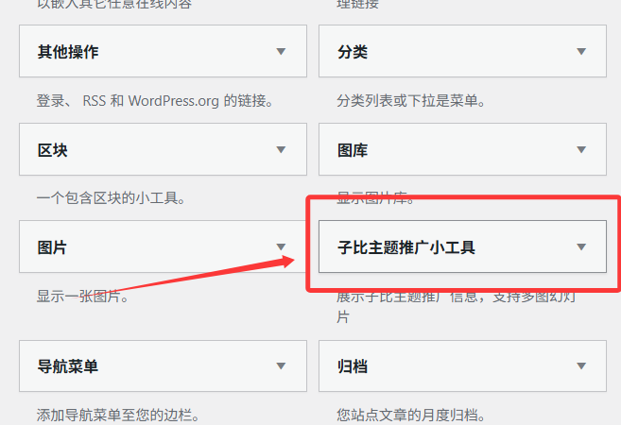Open the 图库 widget dropdown arrow
The height and width of the screenshot is (425, 621).
click(x=581, y=150)
